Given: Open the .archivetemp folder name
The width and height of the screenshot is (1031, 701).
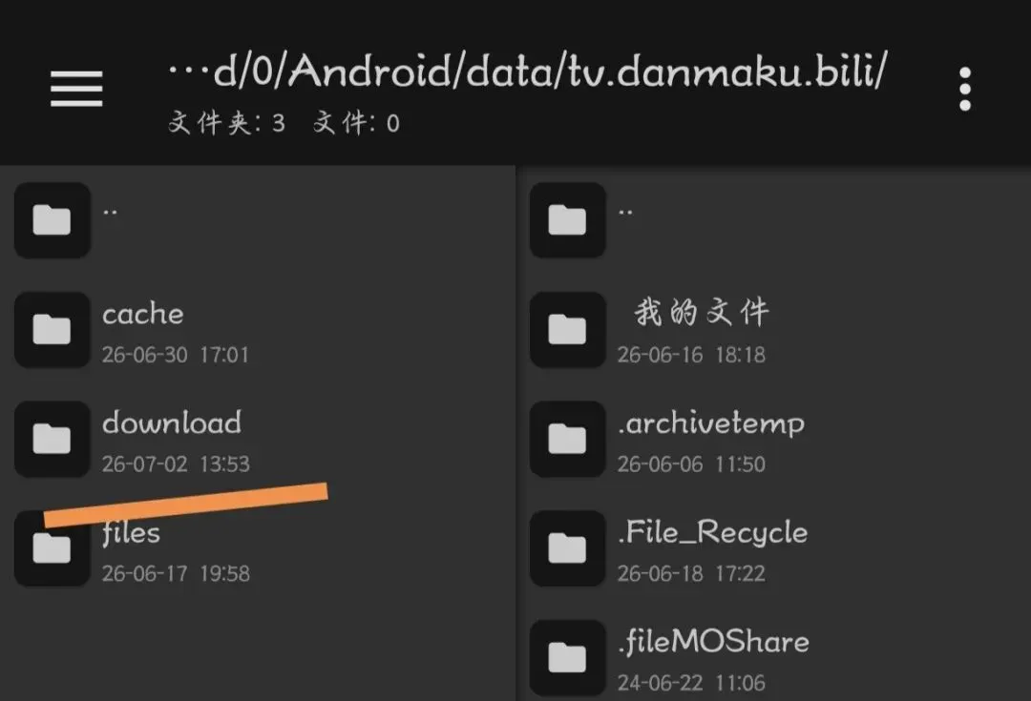Looking at the screenshot, I should point(711,423).
